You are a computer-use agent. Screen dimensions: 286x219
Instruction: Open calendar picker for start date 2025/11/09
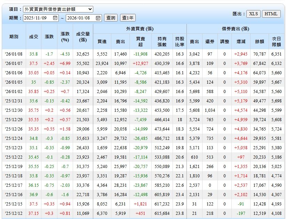point(55,18)
